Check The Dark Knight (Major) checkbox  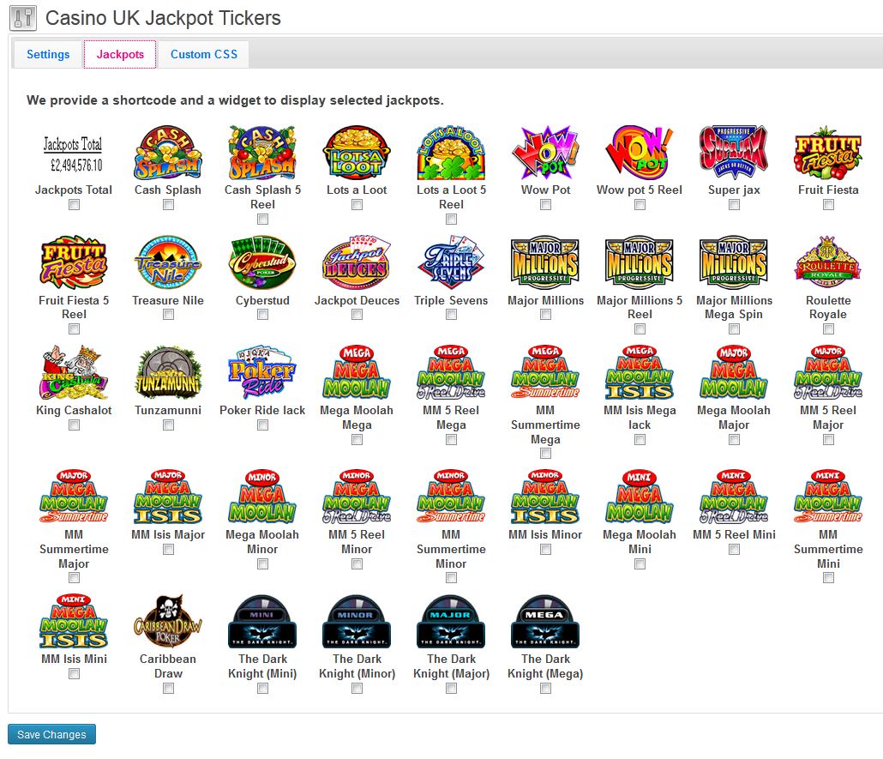click(x=451, y=688)
